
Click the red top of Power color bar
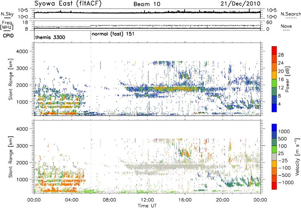point(274,51)
